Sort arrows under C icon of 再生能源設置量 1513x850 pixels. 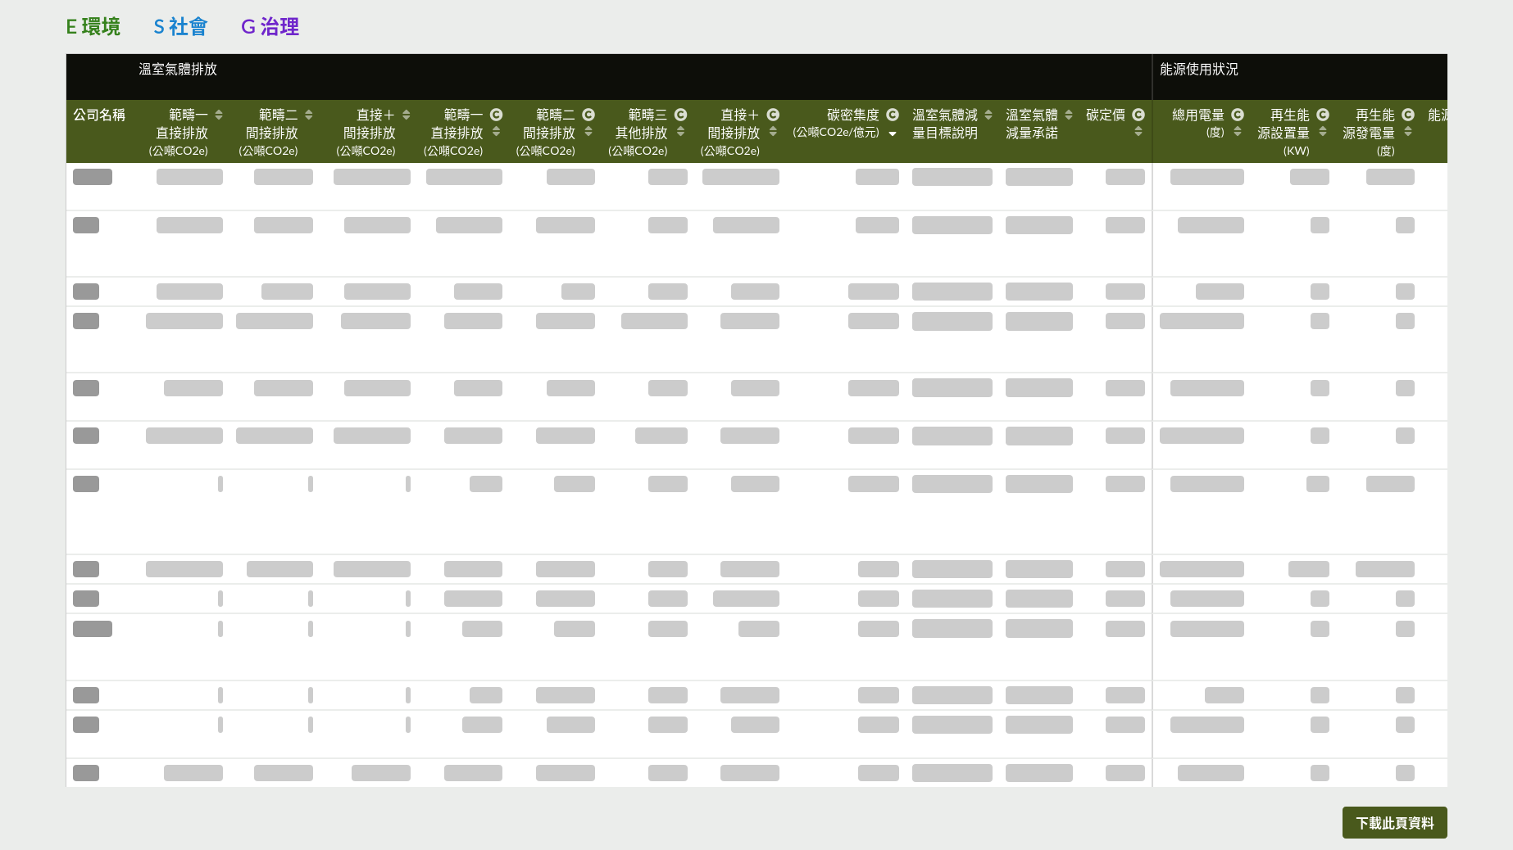pos(1323,131)
